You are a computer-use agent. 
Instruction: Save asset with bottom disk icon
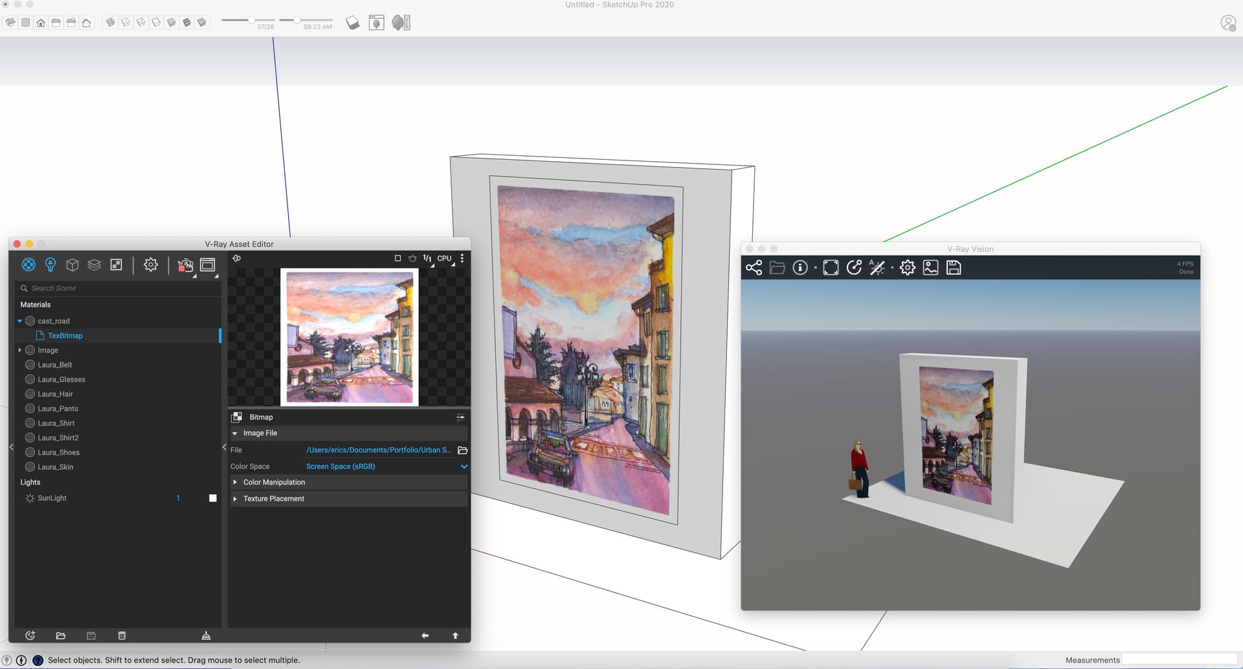click(91, 636)
